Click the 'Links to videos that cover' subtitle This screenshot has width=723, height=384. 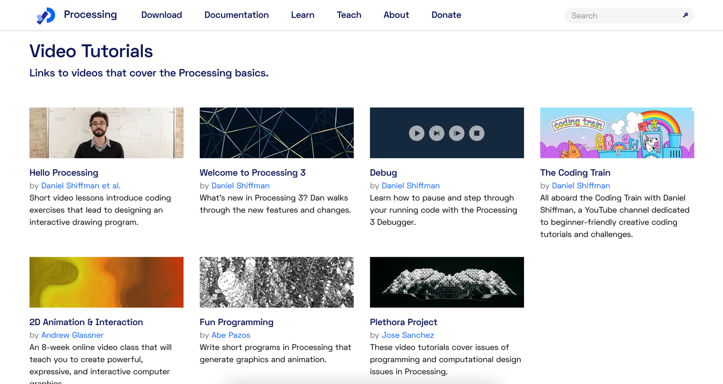(x=149, y=73)
